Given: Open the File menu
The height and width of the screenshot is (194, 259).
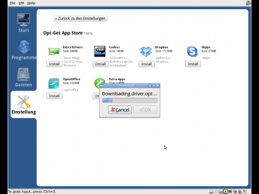Looking at the screenshot, I should [x=12, y=3].
